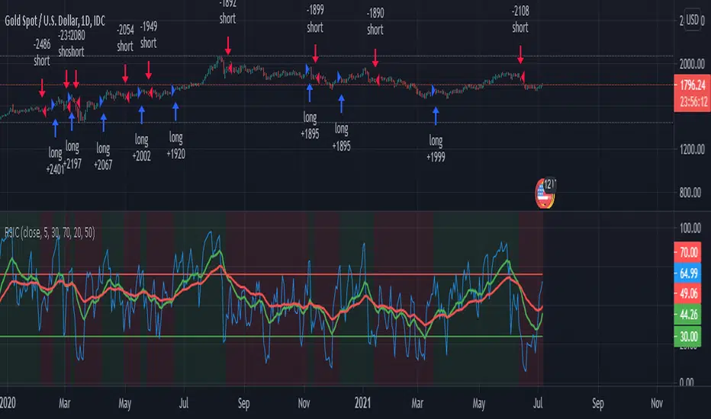Viewport: 711px width, 419px height.
Task: Select the RSIC (close, 5, 30, 70, 20, 50) indicator legend
Action: pyautogui.click(x=50, y=233)
